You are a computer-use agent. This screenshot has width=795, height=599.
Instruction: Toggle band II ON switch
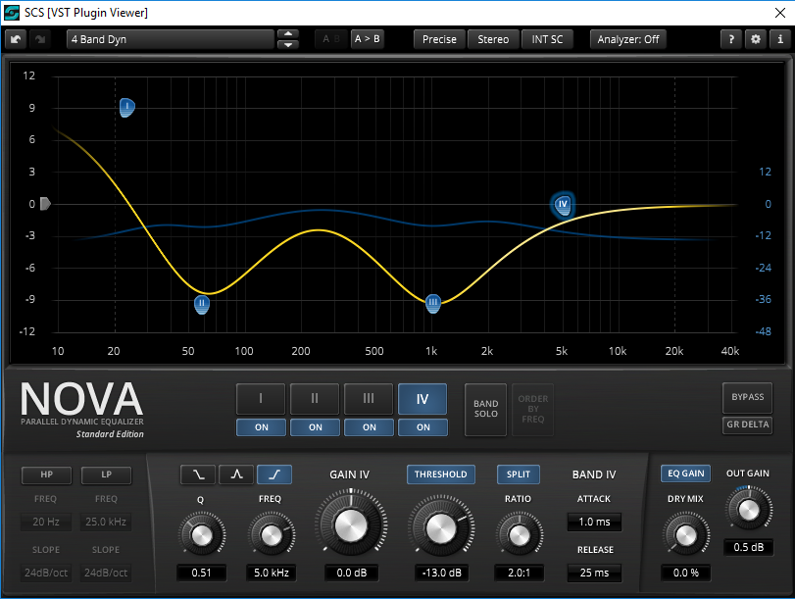click(x=316, y=427)
